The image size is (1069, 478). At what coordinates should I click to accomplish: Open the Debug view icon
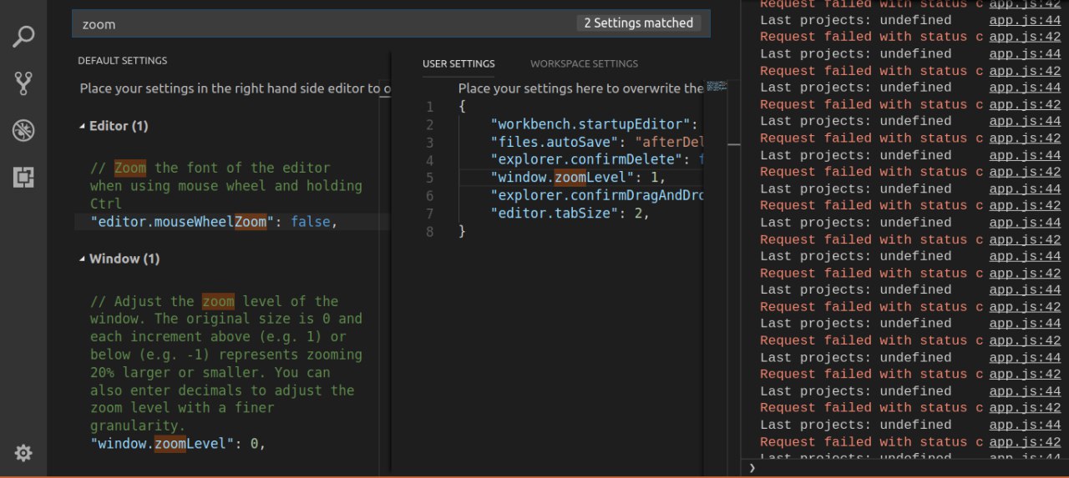pyautogui.click(x=23, y=130)
